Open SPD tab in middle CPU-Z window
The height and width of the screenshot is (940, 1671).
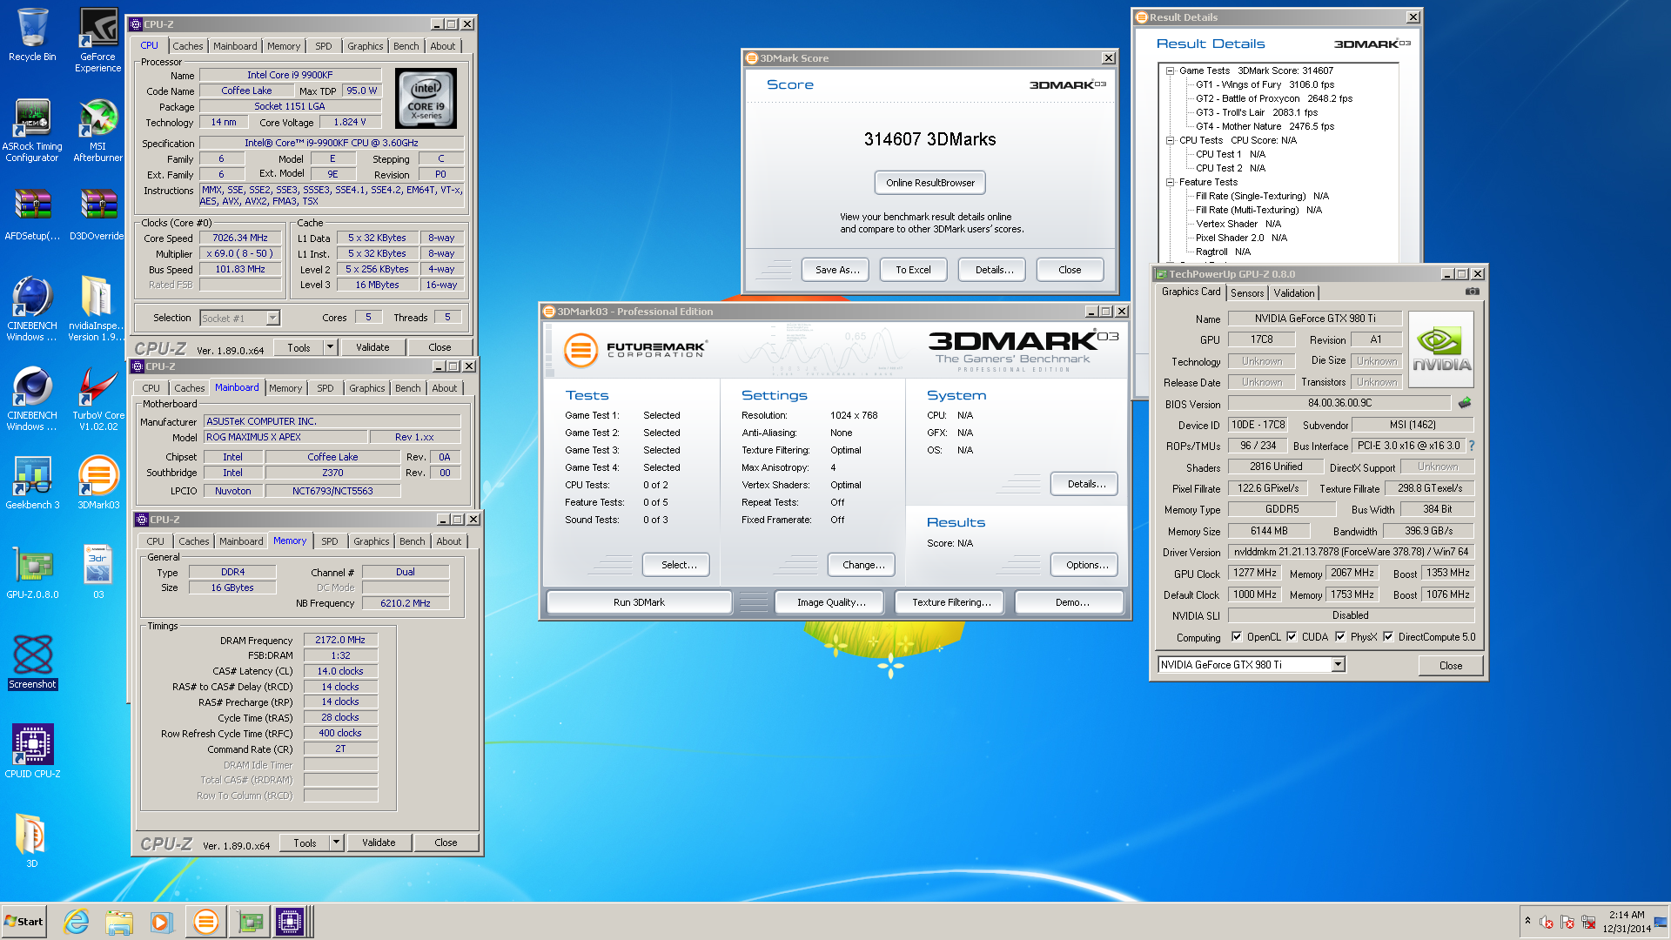point(325,388)
